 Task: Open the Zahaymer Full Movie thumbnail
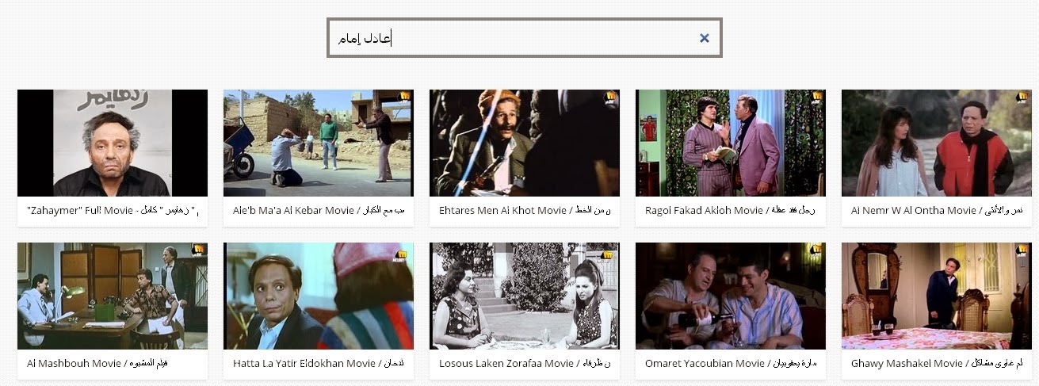(113, 143)
